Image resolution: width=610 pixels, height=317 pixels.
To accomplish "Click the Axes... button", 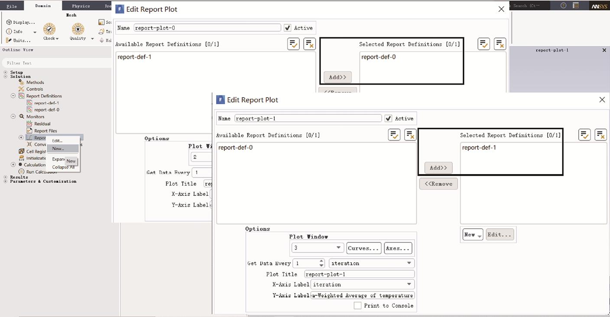I will pyautogui.click(x=398, y=248).
